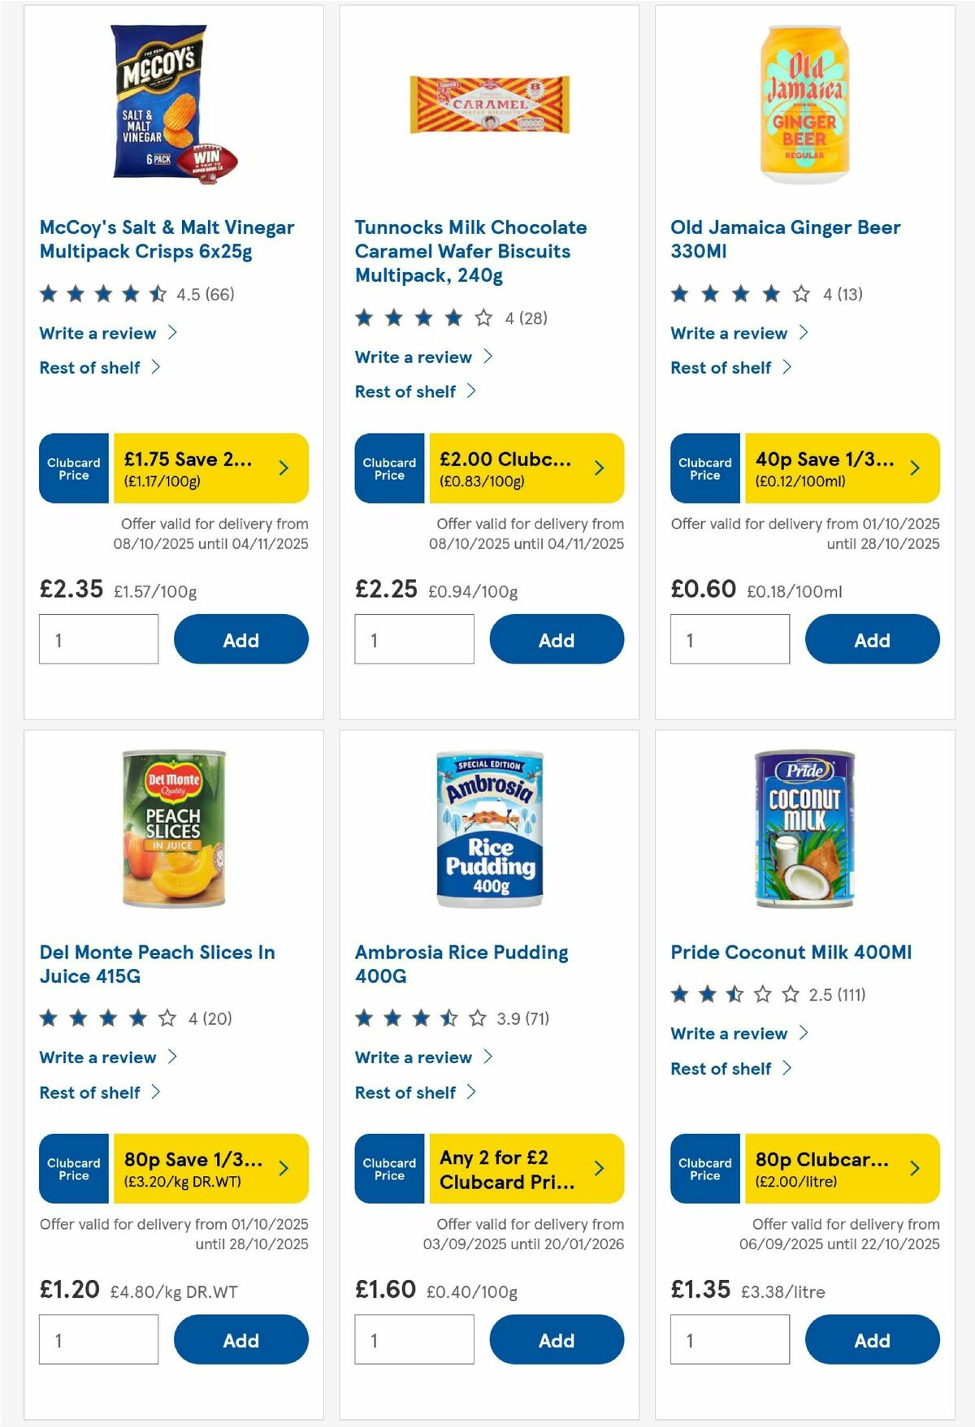Expand Rest of shelf for Tunnocks biscuits

[413, 391]
